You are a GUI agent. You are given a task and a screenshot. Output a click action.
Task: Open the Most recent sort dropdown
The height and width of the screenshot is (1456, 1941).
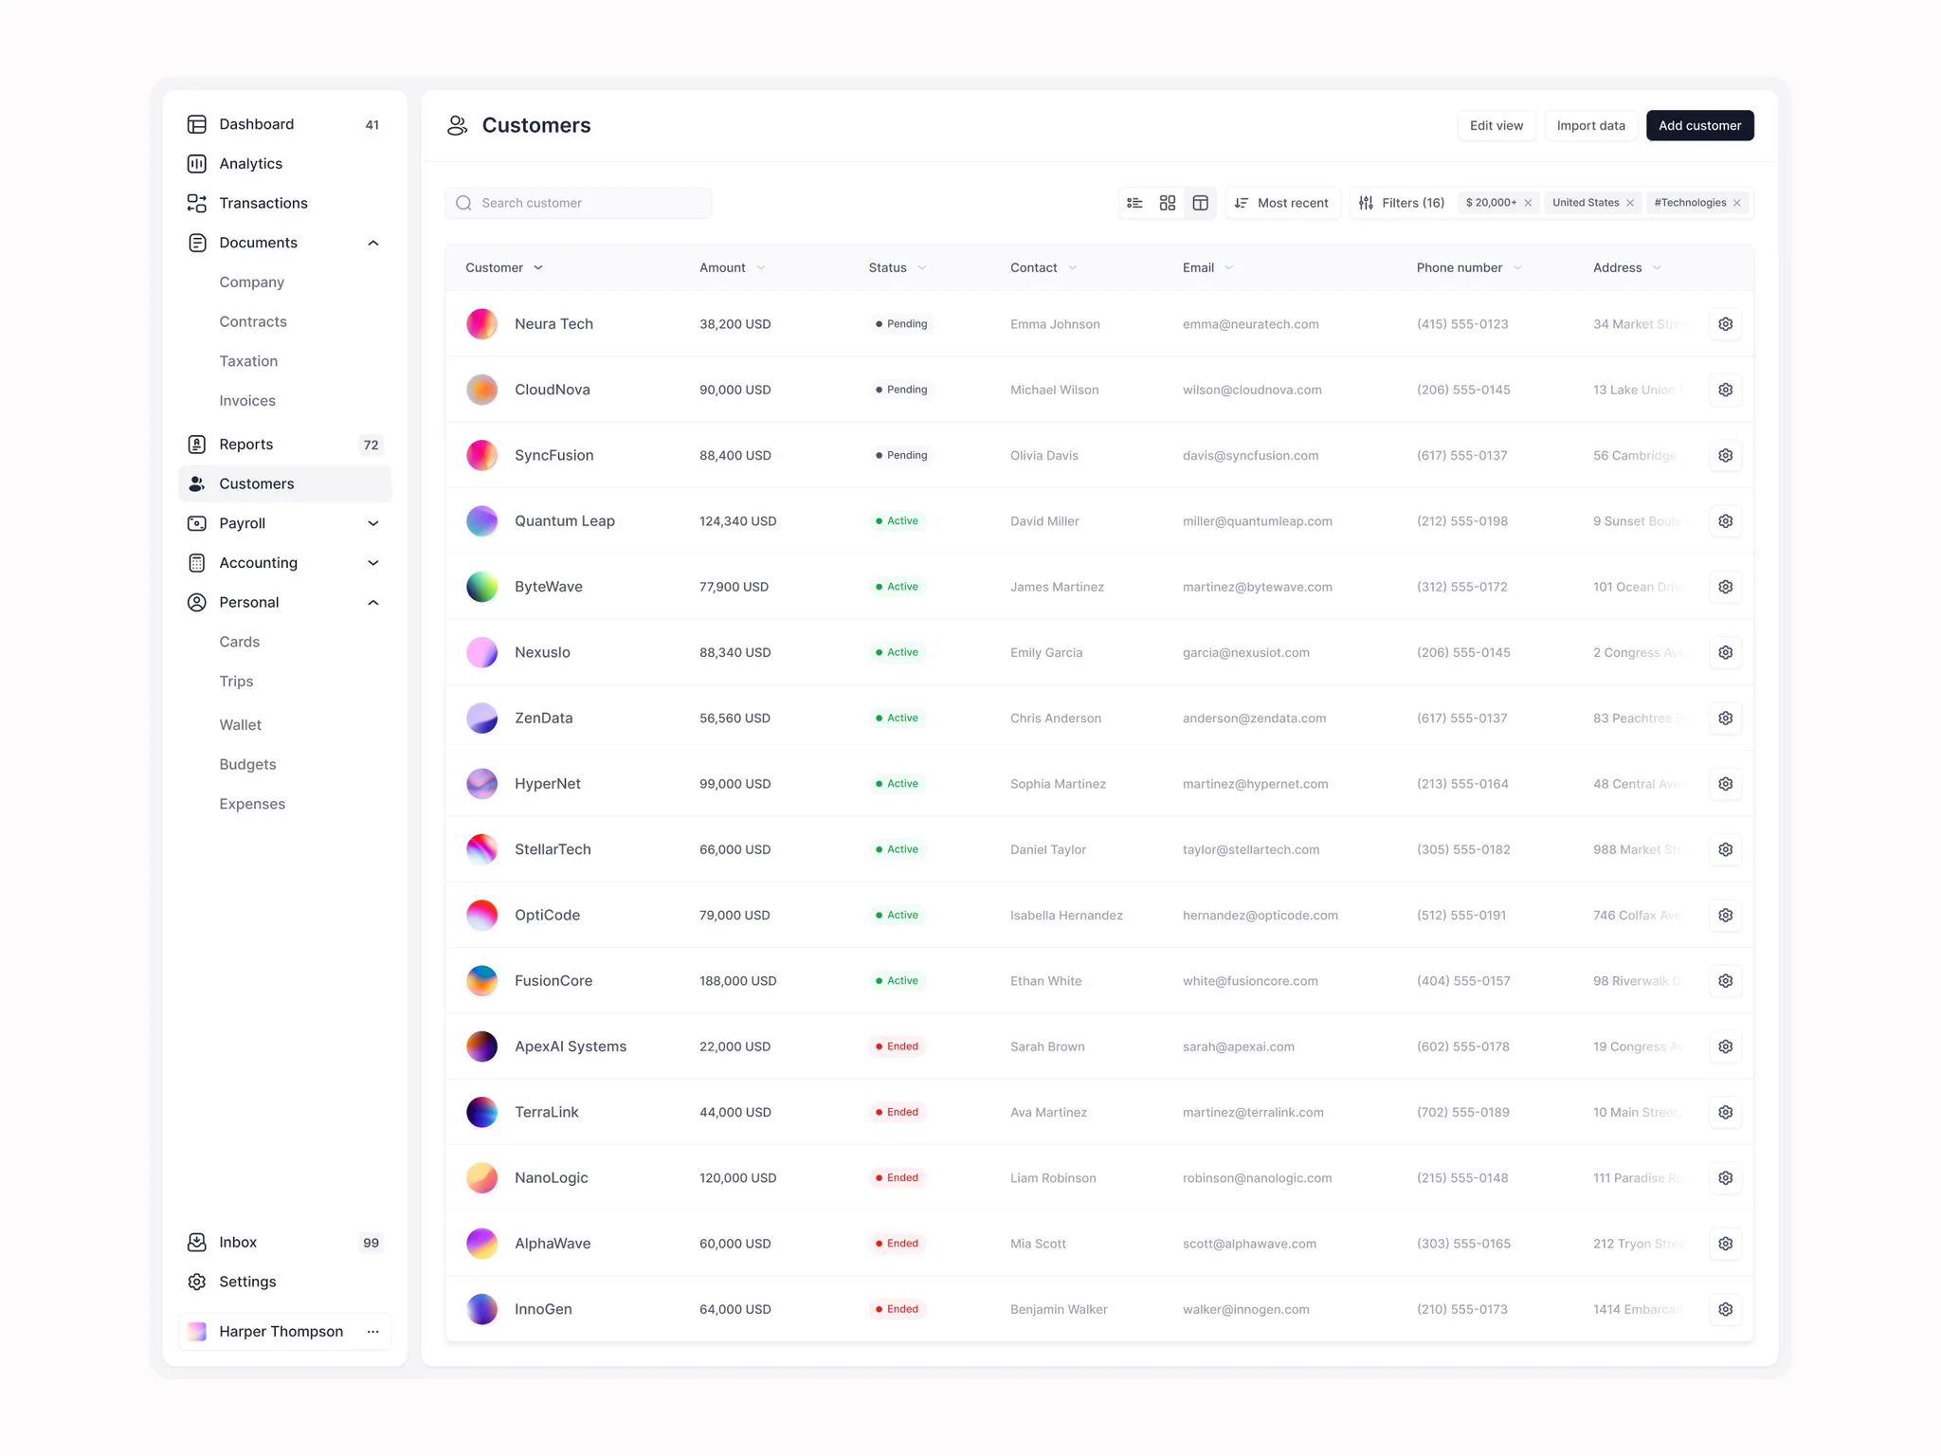pos(1283,203)
